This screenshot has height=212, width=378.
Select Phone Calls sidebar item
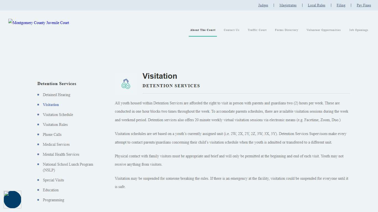point(52,134)
